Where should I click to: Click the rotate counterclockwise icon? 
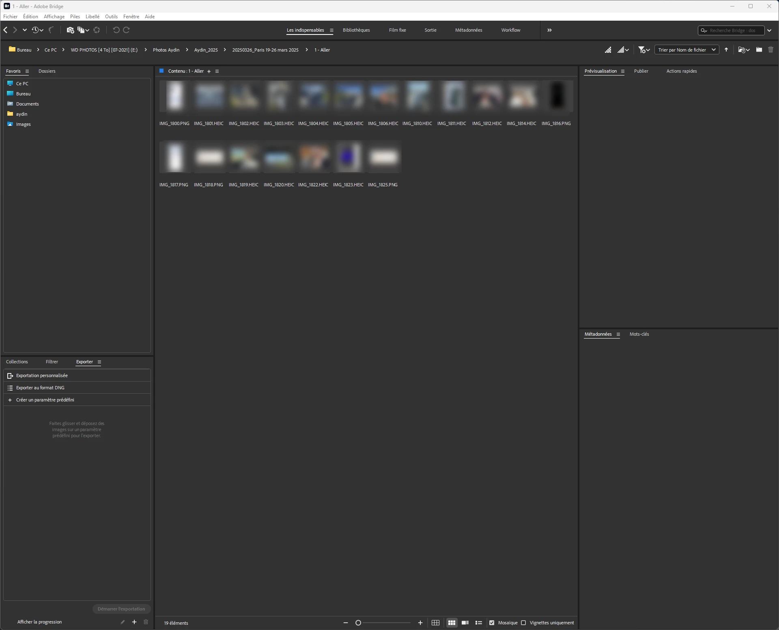(x=116, y=30)
